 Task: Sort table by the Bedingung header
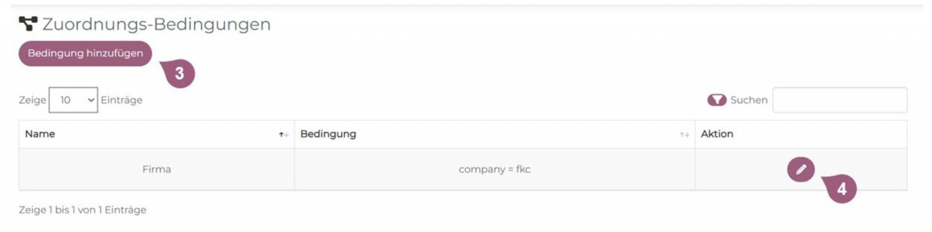pos(328,134)
